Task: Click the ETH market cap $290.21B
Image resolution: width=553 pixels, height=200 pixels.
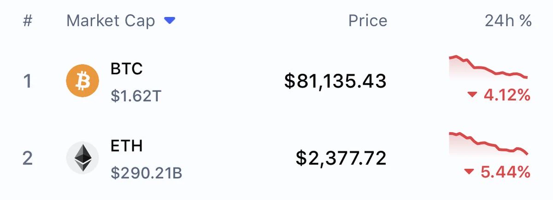Action: tap(147, 173)
